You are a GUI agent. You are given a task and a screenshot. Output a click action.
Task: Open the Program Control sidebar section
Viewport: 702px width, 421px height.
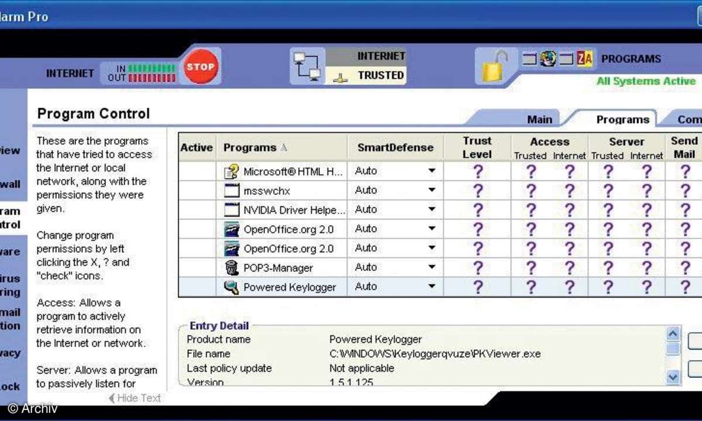10,218
